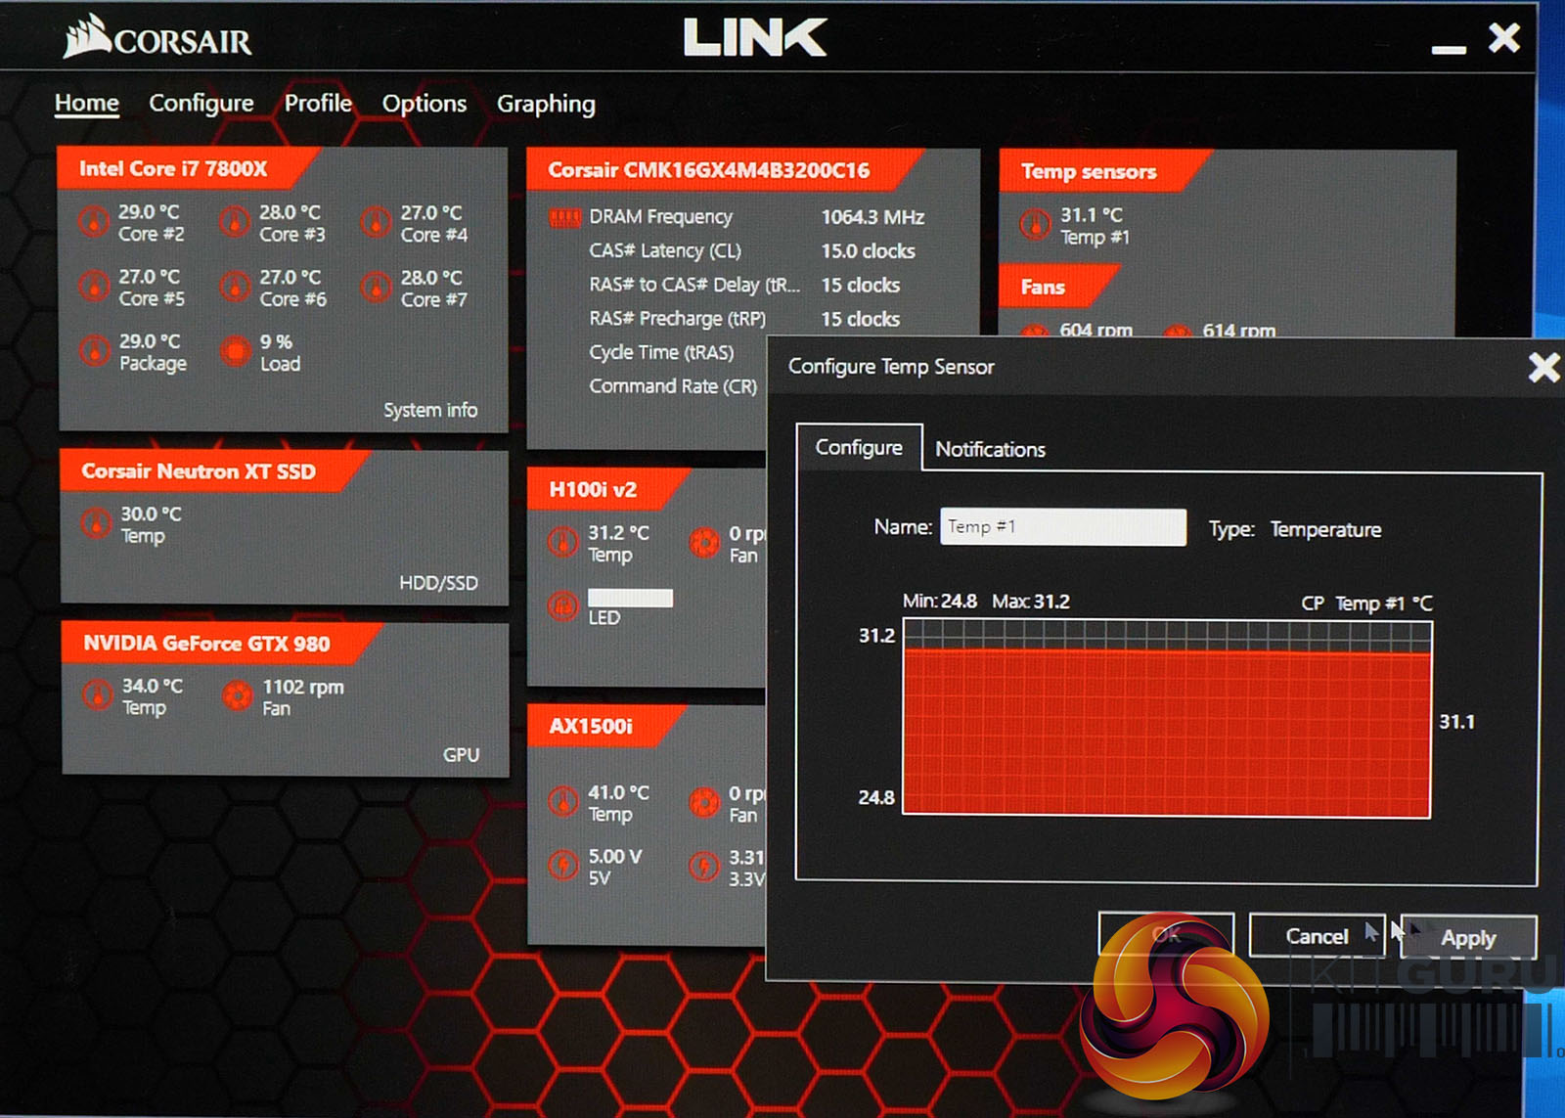
Task: Click the CPU Package temperature icon
Action: pos(94,351)
